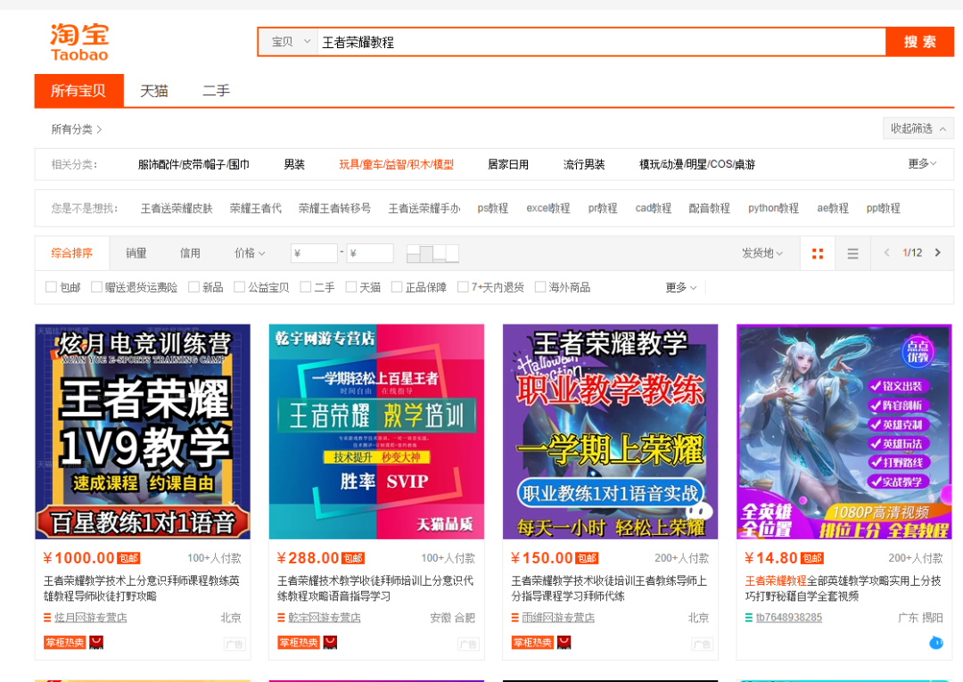Switch to list view layout
The height and width of the screenshot is (682, 963).
click(852, 253)
